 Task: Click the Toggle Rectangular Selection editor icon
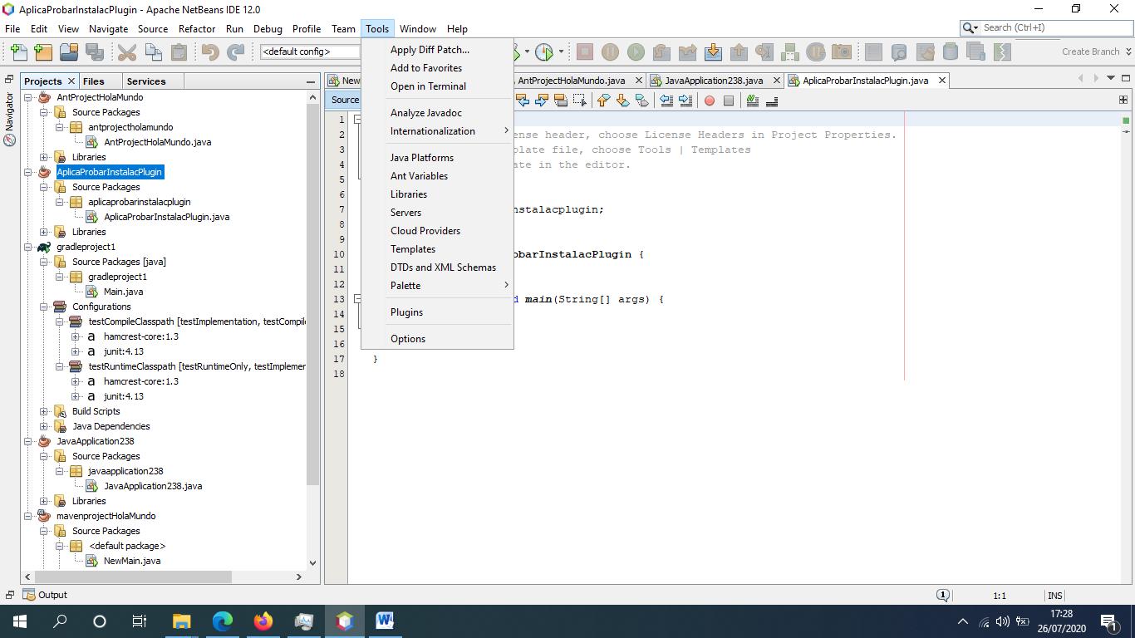pyautogui.click(x=580, y=101)
